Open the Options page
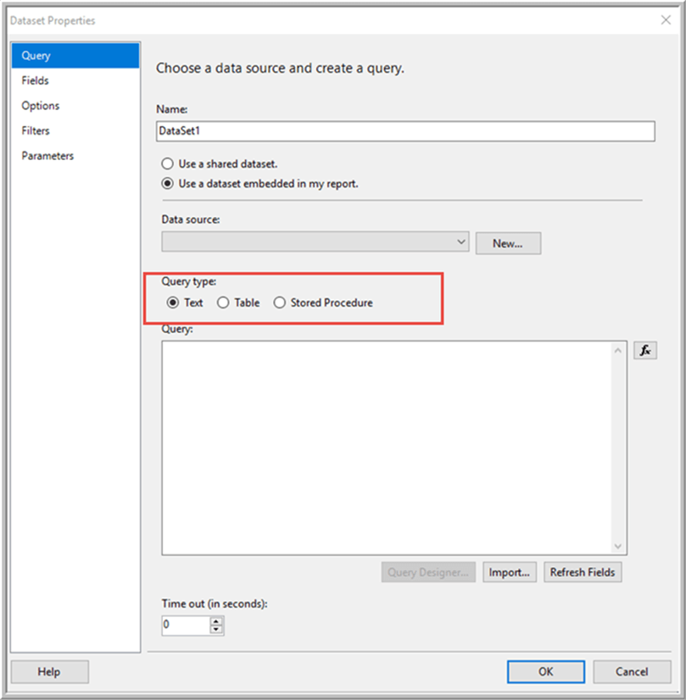 [75, 105]
